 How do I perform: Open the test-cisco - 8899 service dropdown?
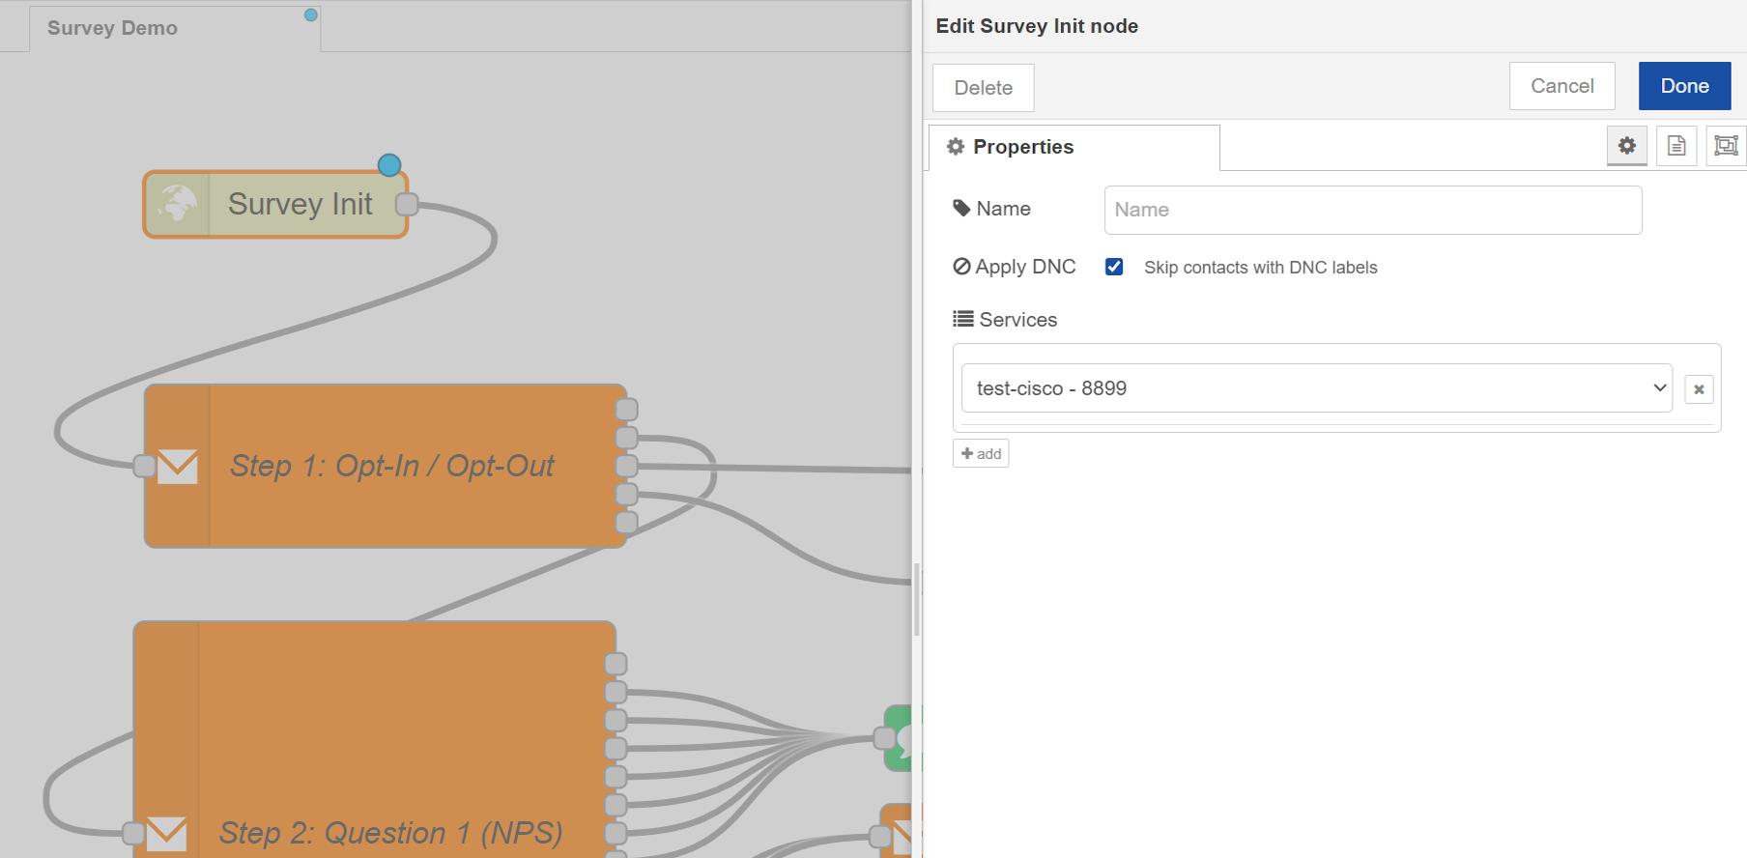coord(1316,388)
